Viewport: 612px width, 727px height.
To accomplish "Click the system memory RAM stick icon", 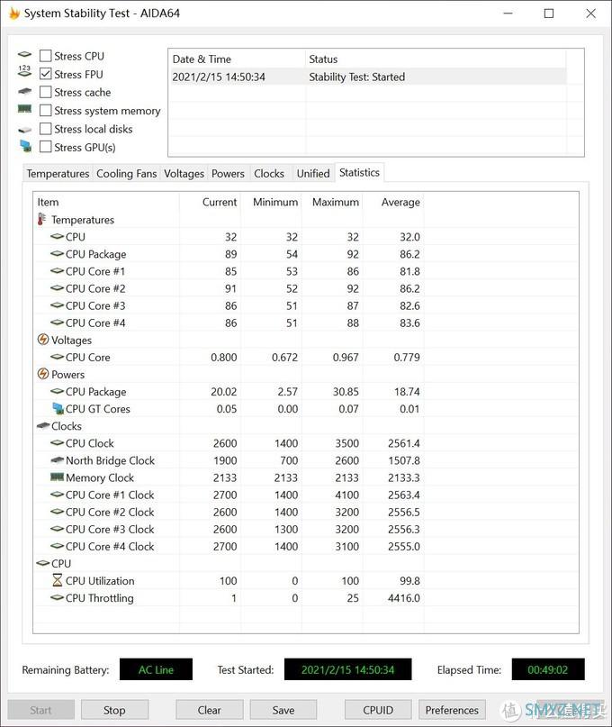I will coord(24,109).
